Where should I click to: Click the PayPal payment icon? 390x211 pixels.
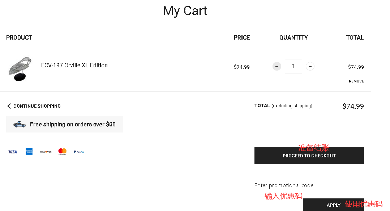pyautogui.click(x=79, y=152)
